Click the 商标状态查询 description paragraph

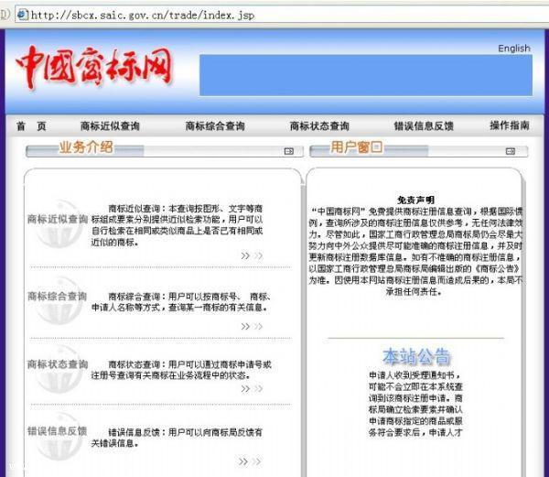pyautogui.click(x=181, y=370)
